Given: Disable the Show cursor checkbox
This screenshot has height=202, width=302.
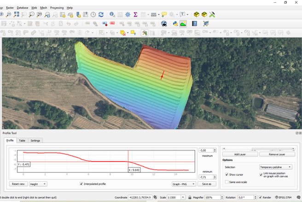Looking at the screenshot, I should [227, 175].
